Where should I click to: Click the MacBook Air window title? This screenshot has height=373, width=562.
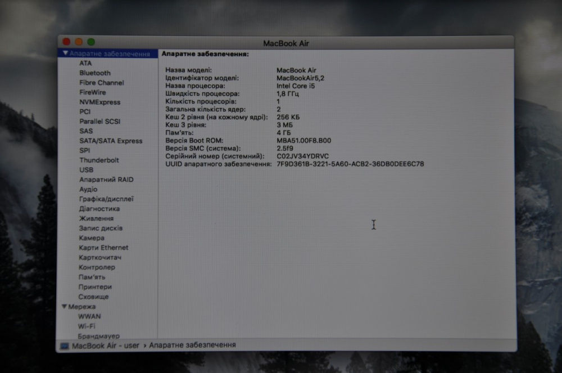click(285, 43)
